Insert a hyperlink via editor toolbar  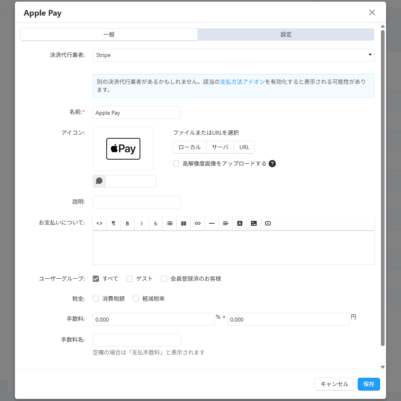198,223
